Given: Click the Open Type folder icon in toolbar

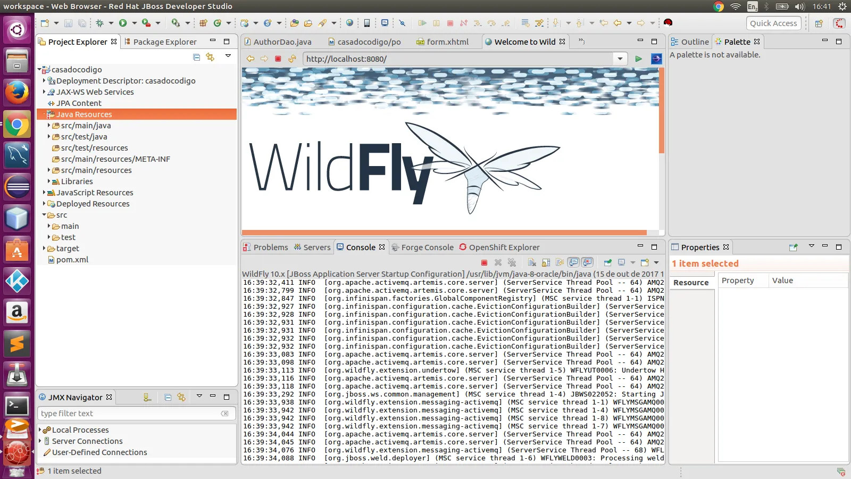Looking at the screenshot, I should click(294, 23).
